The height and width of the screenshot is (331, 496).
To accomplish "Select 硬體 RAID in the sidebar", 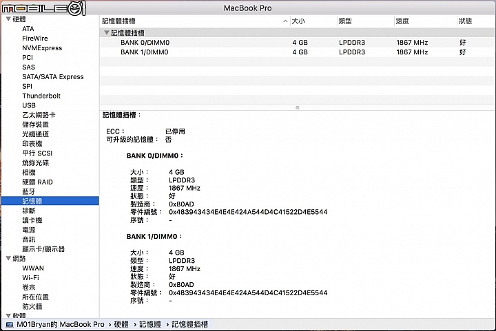I will pos(37,182).
